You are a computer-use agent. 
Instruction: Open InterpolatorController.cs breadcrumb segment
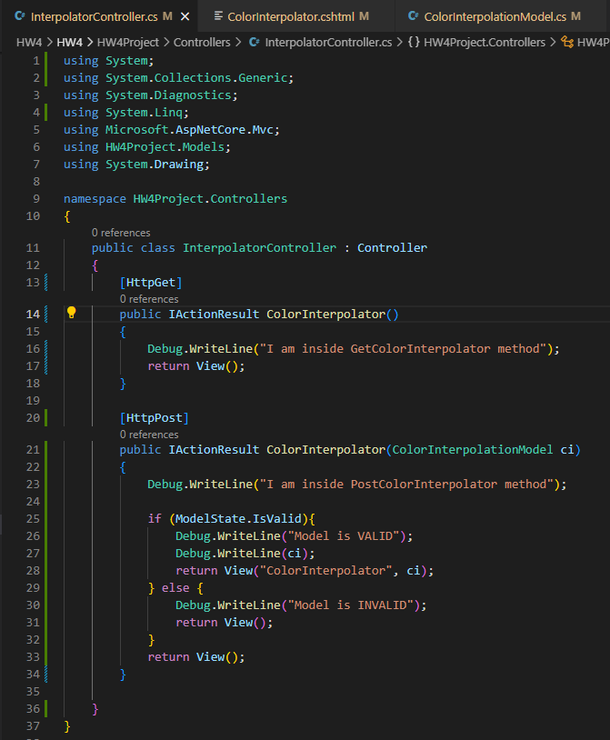pyautogui.click(x=328, y=43)
